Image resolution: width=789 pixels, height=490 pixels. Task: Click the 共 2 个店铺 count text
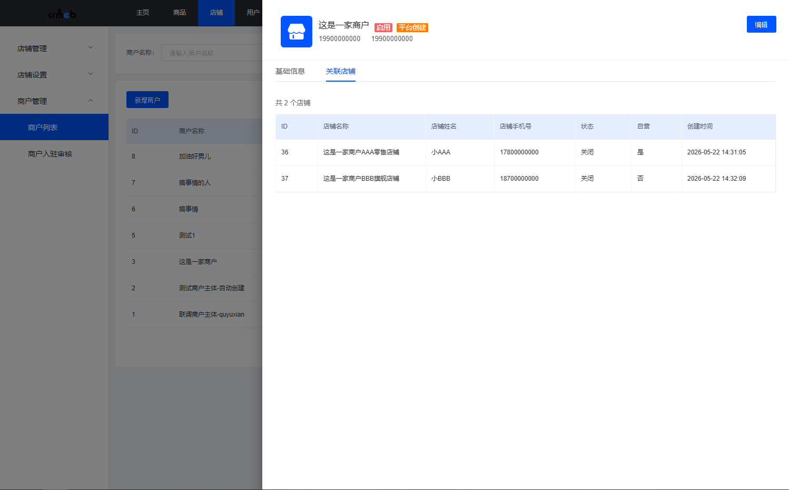tap(293, 103)
